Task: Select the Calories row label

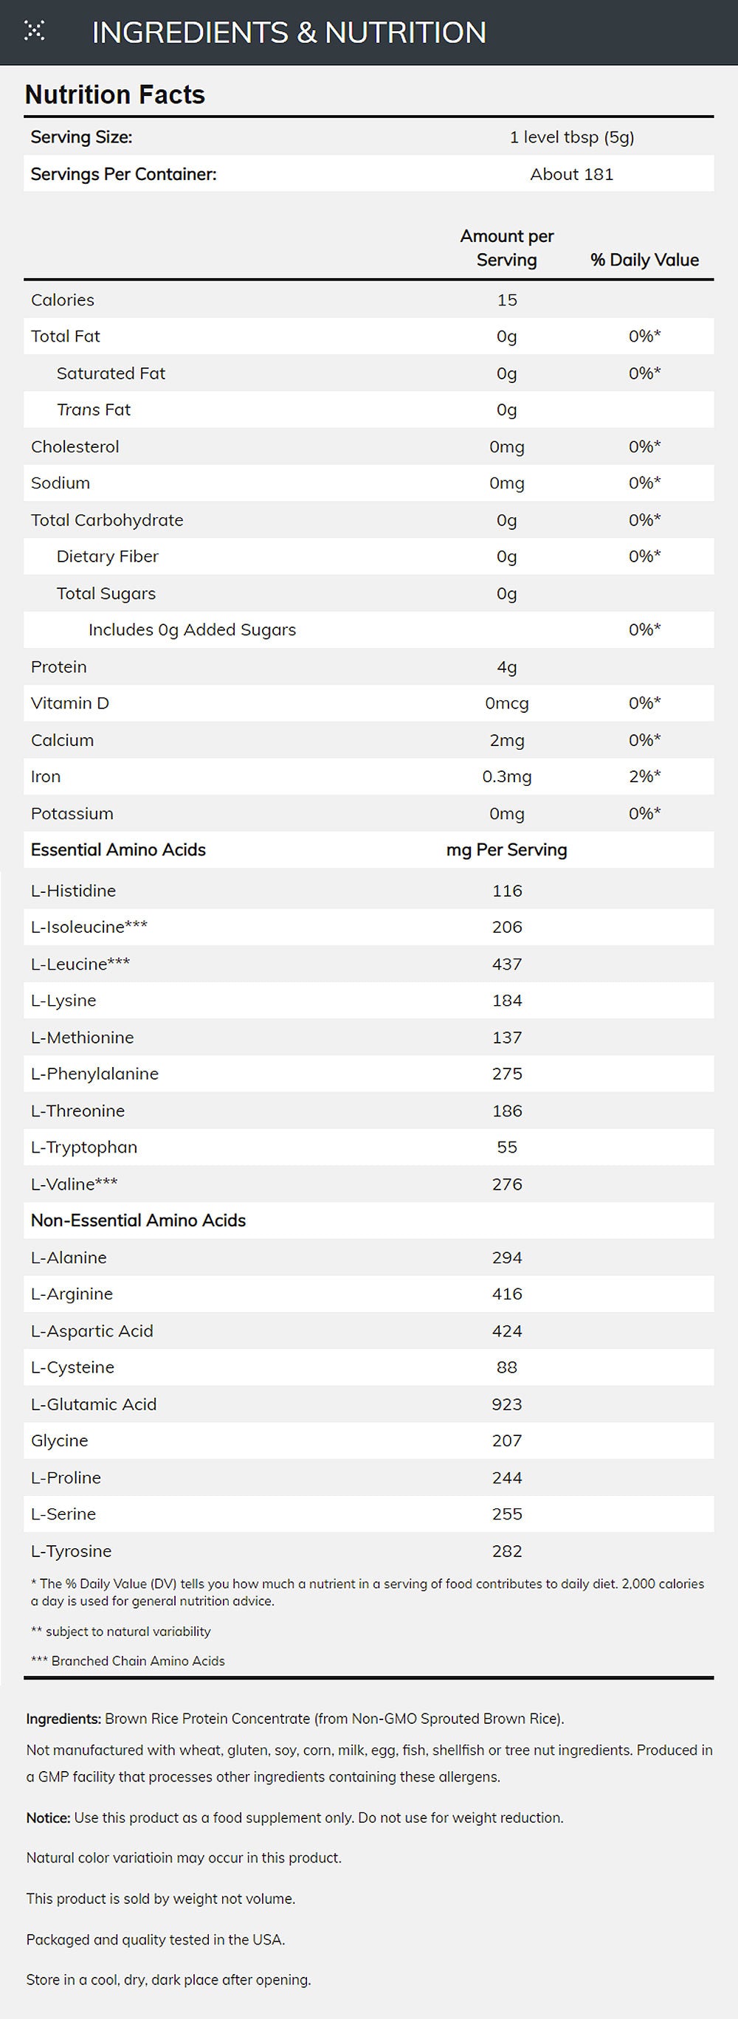Action: (63, 300)
